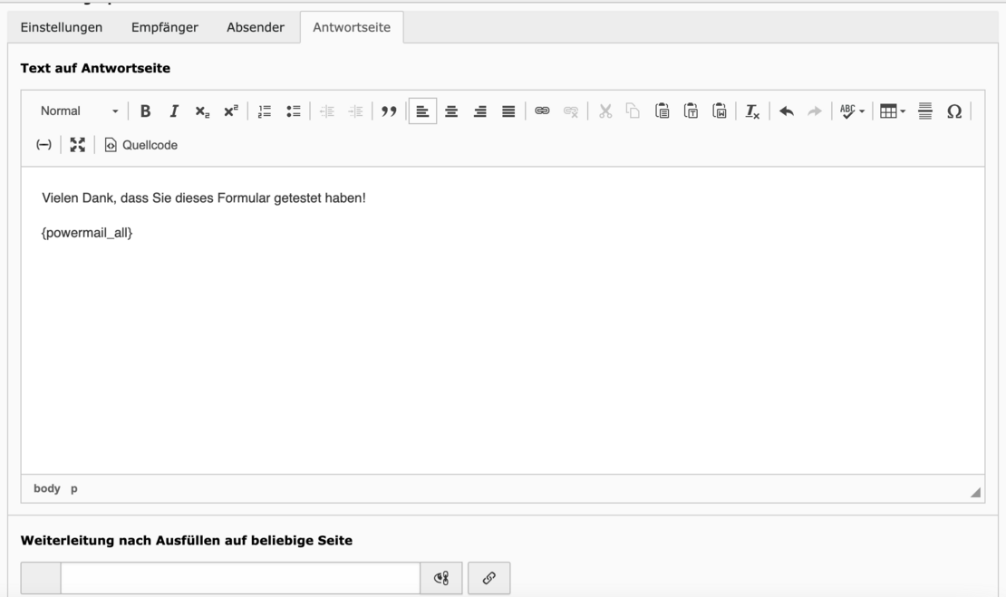Image resolution: width=1006 pixels, height=597 pixels.
Task: Justify the paragraph text
Action: click(508, 111)
